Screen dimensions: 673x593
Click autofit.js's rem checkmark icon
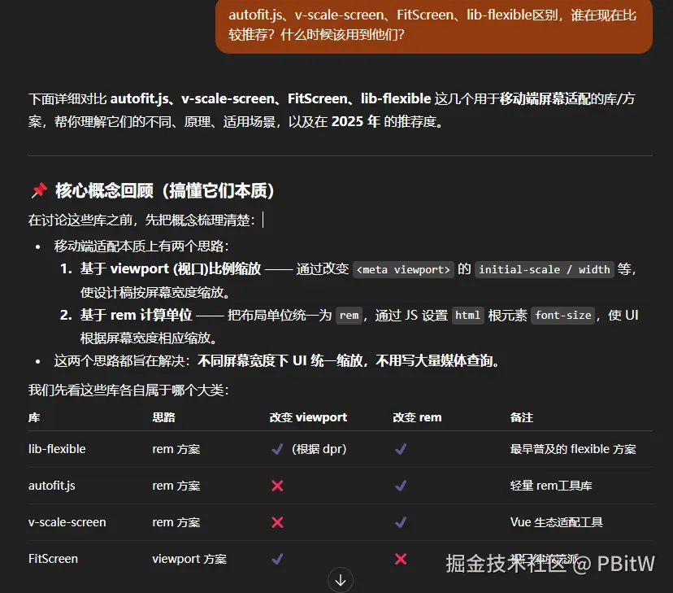pyautogui.click(x=401, y=486)
